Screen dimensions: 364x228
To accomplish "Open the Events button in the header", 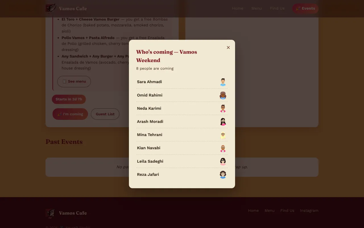I will 305,9.
